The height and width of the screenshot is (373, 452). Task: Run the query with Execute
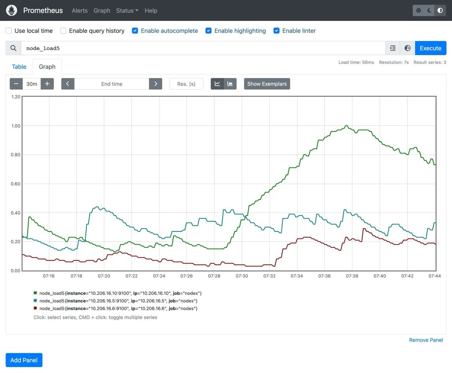[430, 48]
